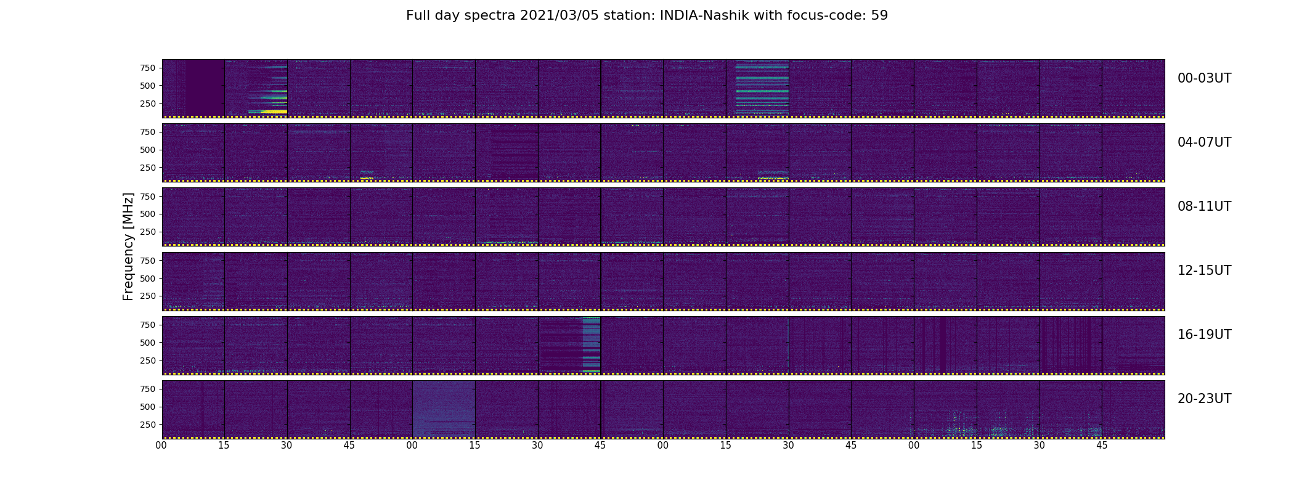The image size is (1294, 493).
Task: Click the 12-15UT spectrogram panel
Action: [663, 281]
